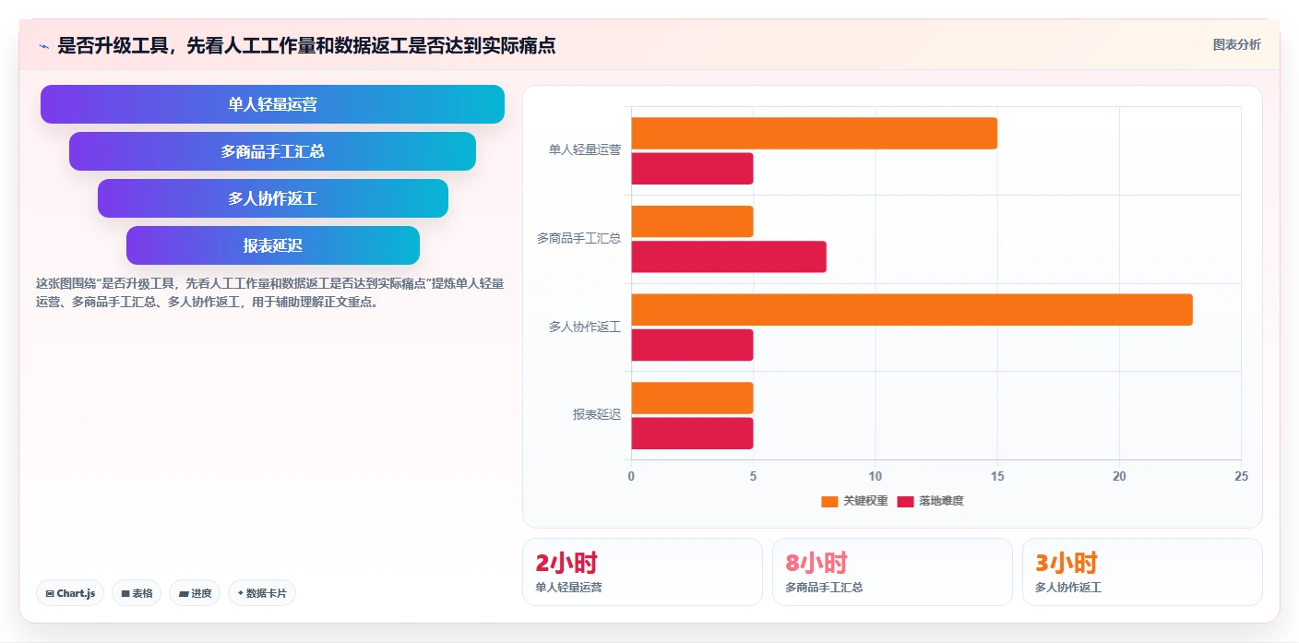Screen dimensions: 1299x643
Task: Click the x-axis tick value 15
Action: (x=997, y=476)
